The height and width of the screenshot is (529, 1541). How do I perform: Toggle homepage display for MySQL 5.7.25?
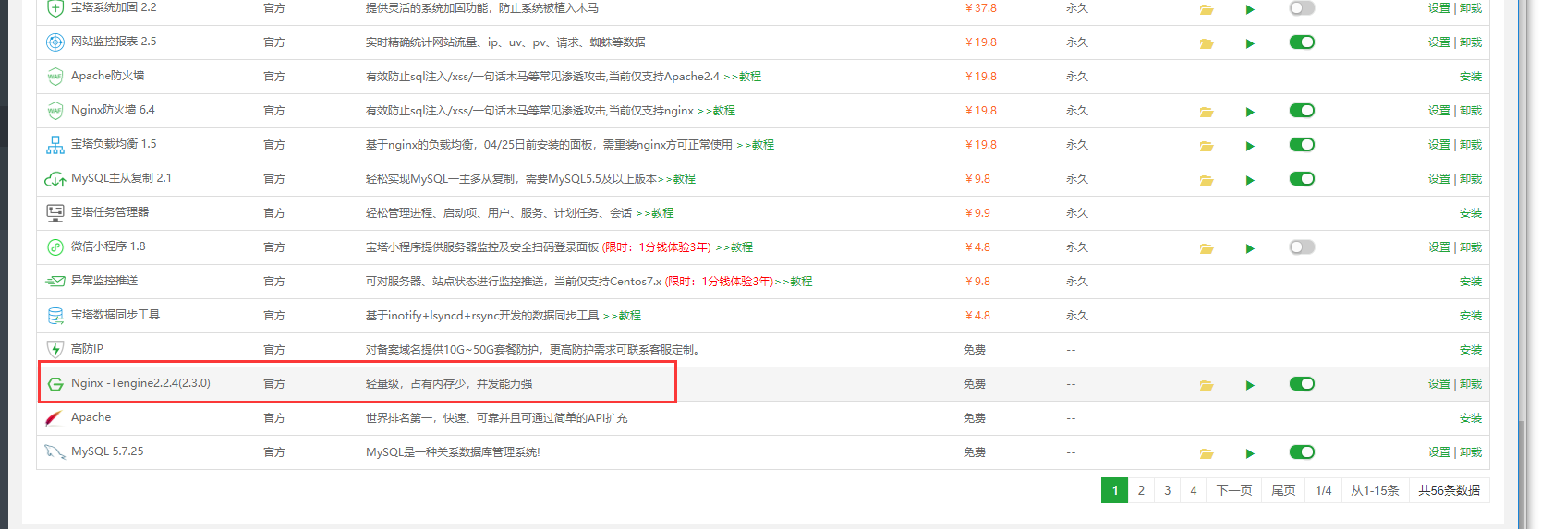pos(1302,451)
